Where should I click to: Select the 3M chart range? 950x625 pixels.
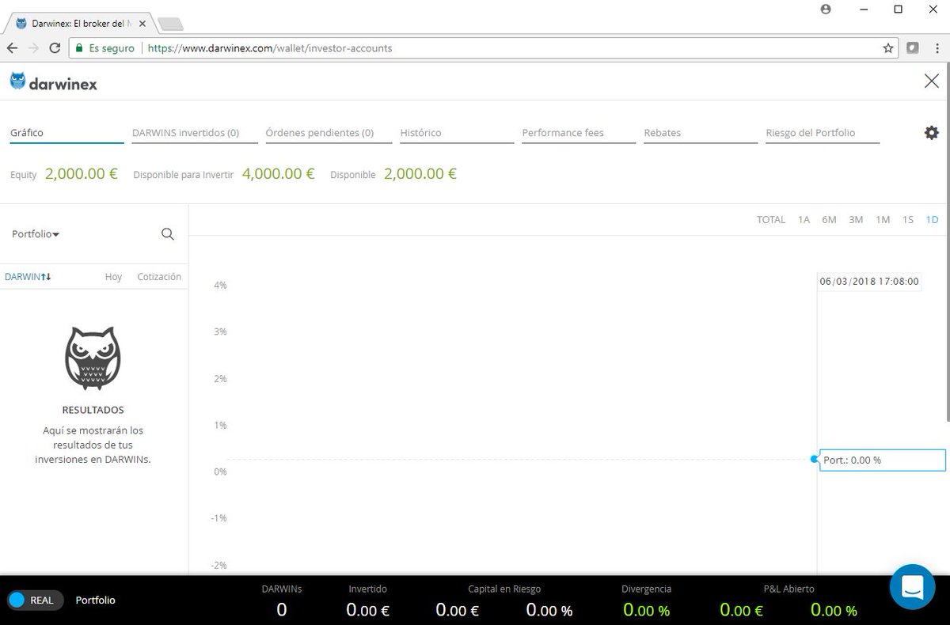tap(856, 220)
